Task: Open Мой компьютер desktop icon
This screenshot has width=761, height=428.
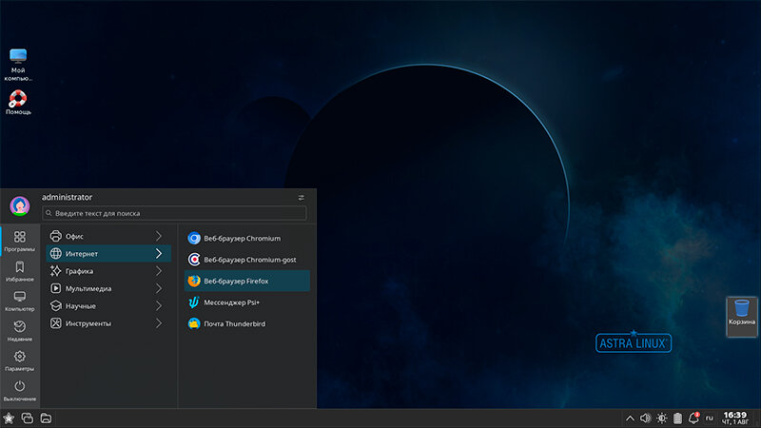Action: coord(18,65)
